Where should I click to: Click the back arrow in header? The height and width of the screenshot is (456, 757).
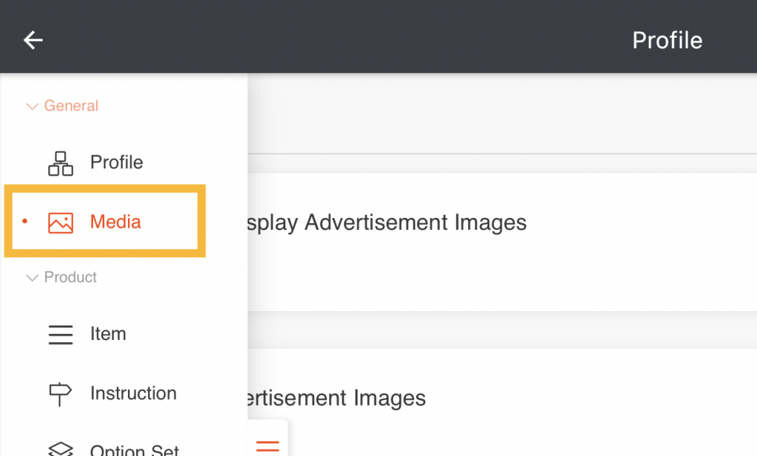(33, 40)
